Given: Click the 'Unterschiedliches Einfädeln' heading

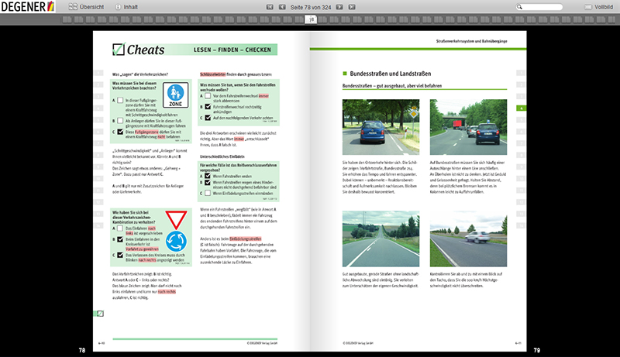Looking at the screenshot, I should [222, 156].
